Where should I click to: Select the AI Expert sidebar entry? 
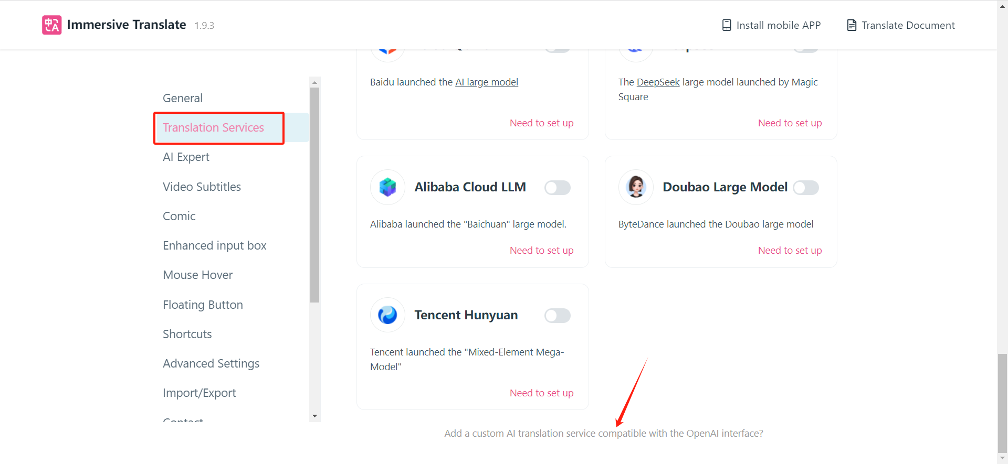tap(186, 157)
